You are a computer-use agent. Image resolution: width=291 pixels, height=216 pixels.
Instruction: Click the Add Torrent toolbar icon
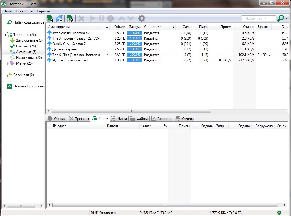pyautogui.click(x=50, y=18)
